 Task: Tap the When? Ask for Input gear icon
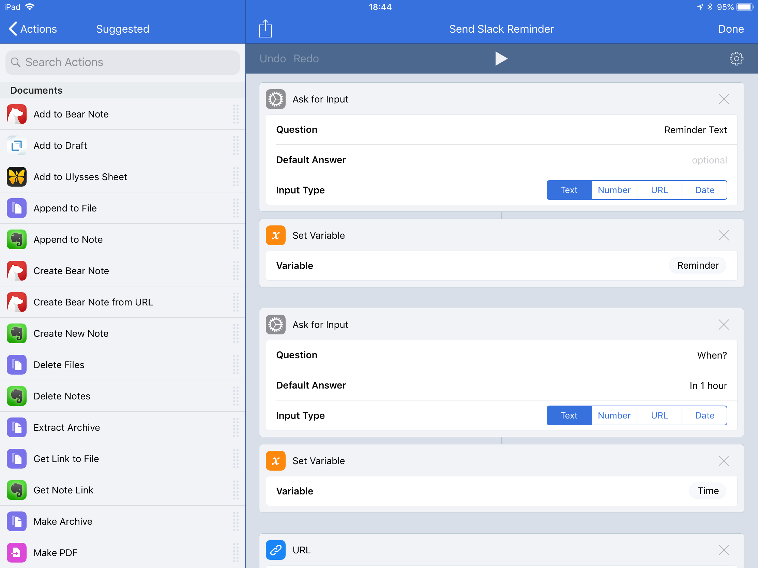[275, 325]
